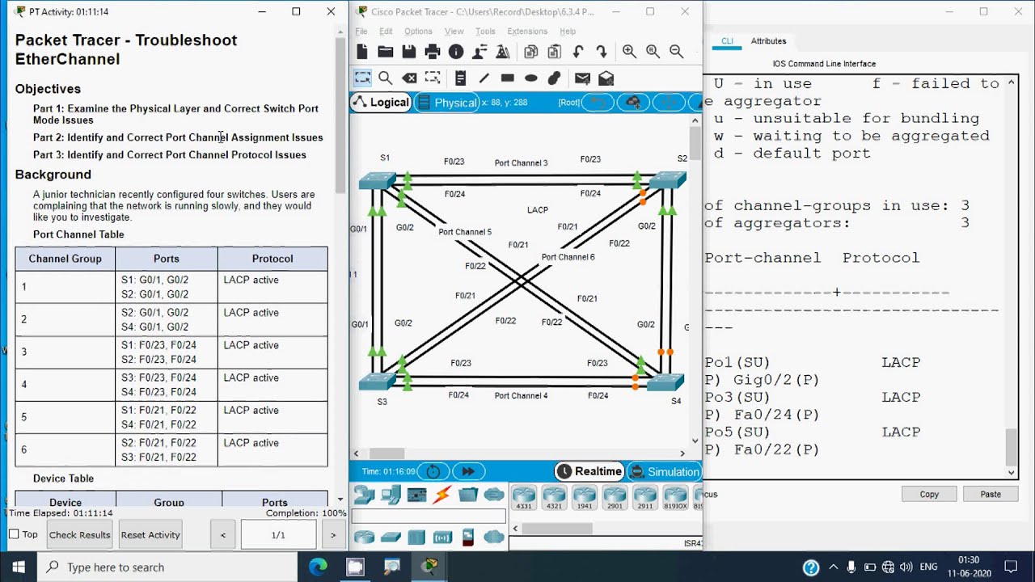
Task: Select the Connections lightning bolt category
Action: [442, 495]
